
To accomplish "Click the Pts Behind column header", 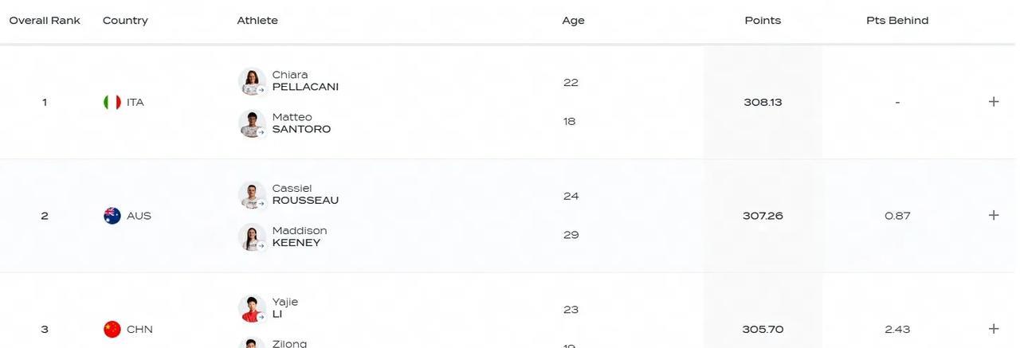I will point(897,21).
